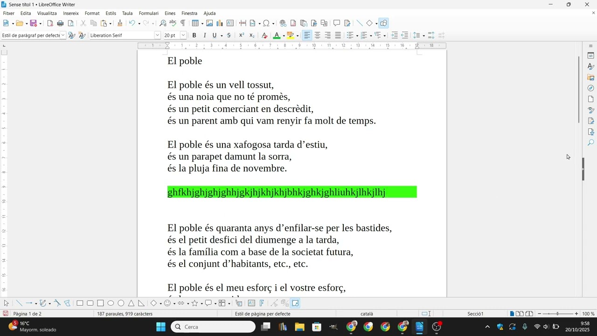The image size is (597, 336).
Task: Click the Windows taskbar 'Cerca' search box
Action: [213, 327]
